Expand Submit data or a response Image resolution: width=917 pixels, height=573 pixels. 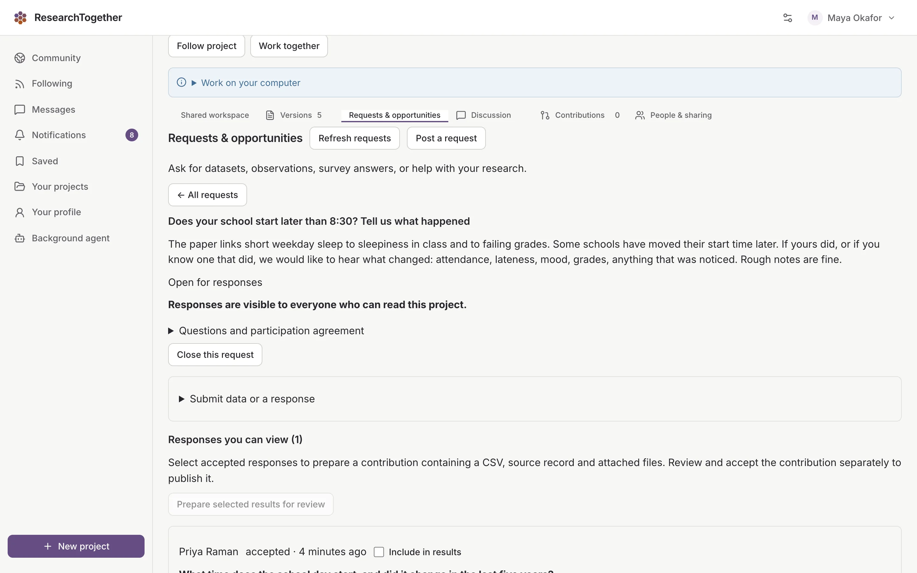(x=247, y=399)
